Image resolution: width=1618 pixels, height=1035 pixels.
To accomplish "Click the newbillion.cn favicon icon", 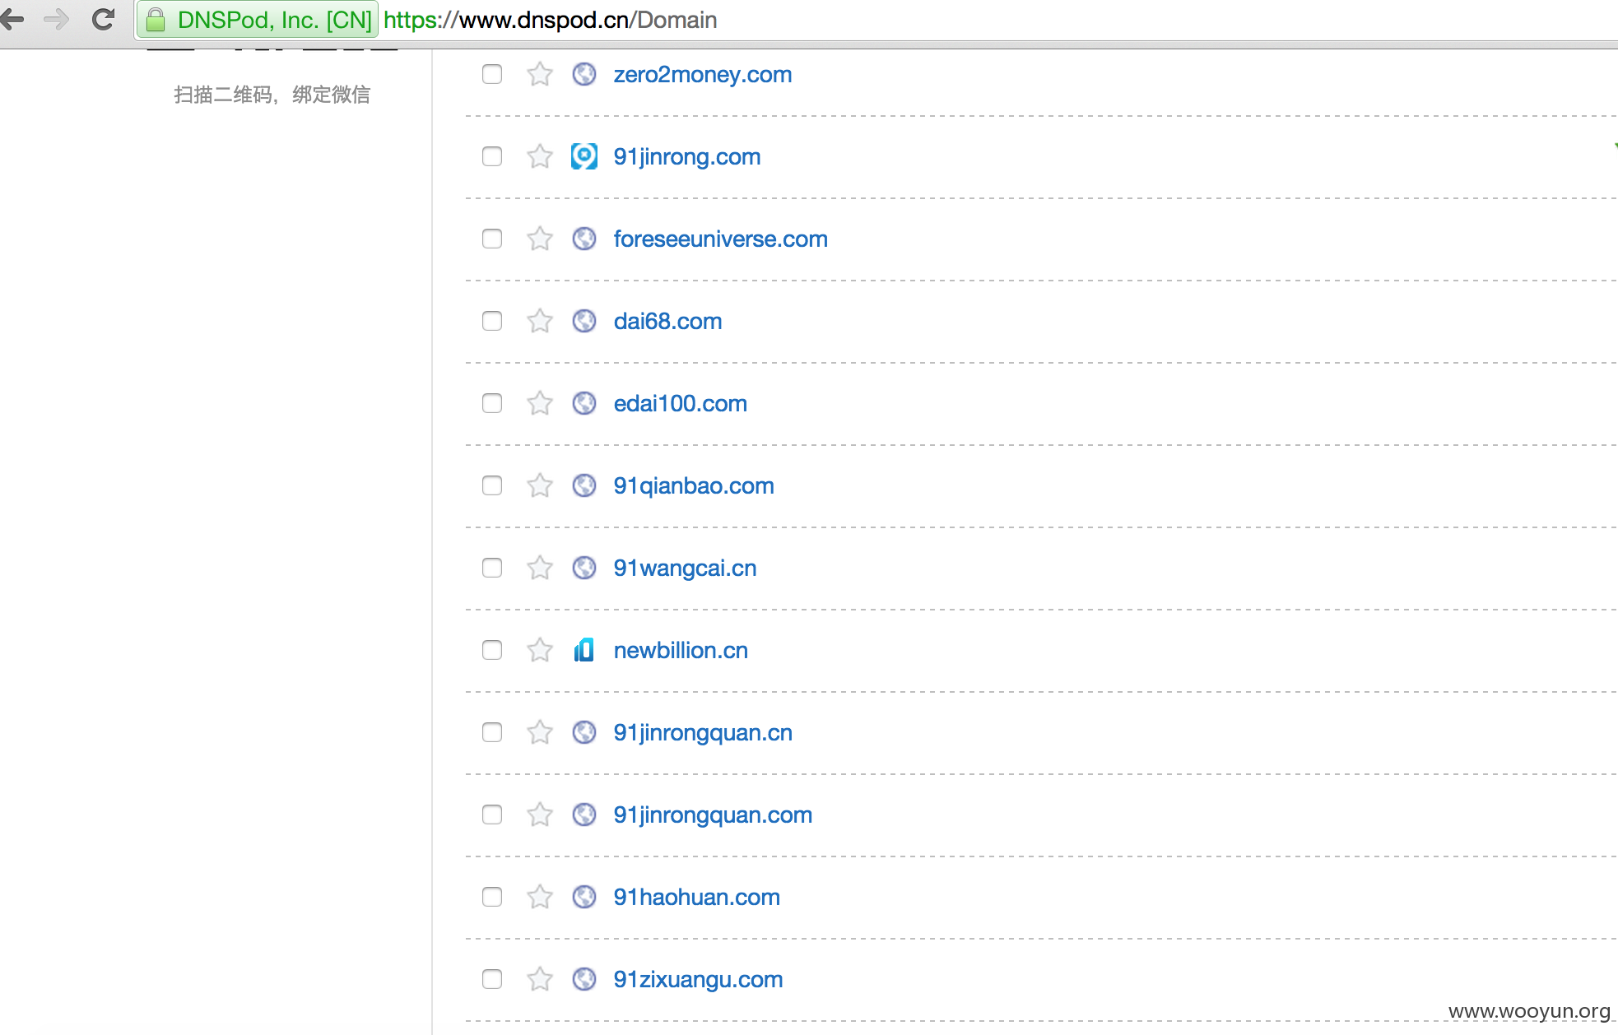I will tap(584, 650).
